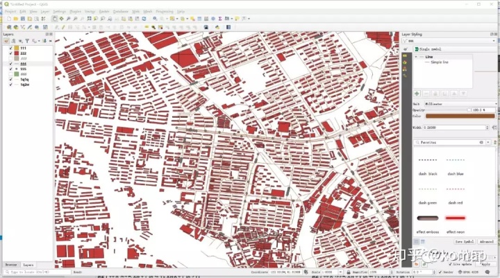Click the Filter Legend funnel icon

27,41
